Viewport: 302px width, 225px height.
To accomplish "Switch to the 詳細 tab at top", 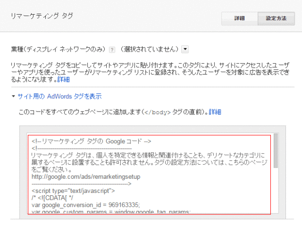I will pos(239,18).
